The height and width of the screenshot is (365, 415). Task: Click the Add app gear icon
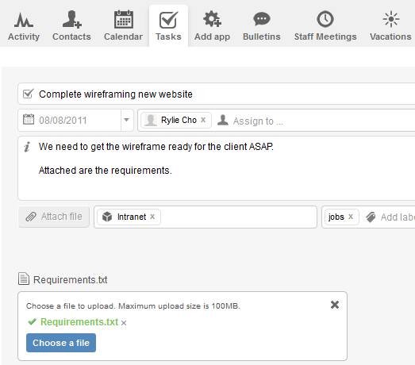point(212,19)
